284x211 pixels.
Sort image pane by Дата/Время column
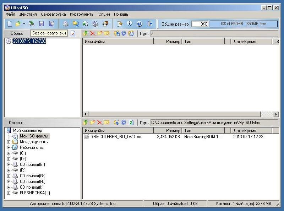coord(251,42)
